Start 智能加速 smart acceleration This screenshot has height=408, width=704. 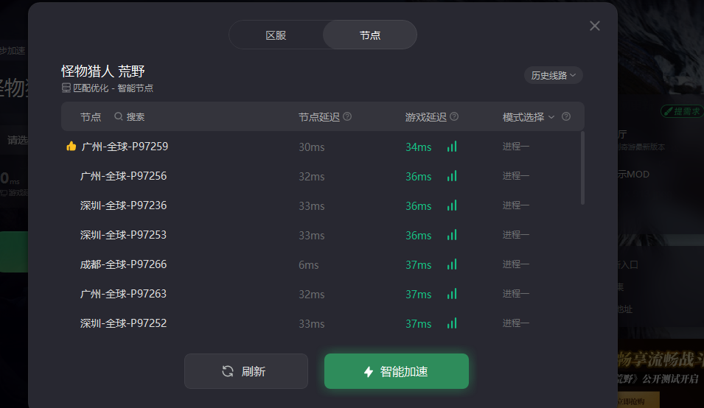coord(397,371)
